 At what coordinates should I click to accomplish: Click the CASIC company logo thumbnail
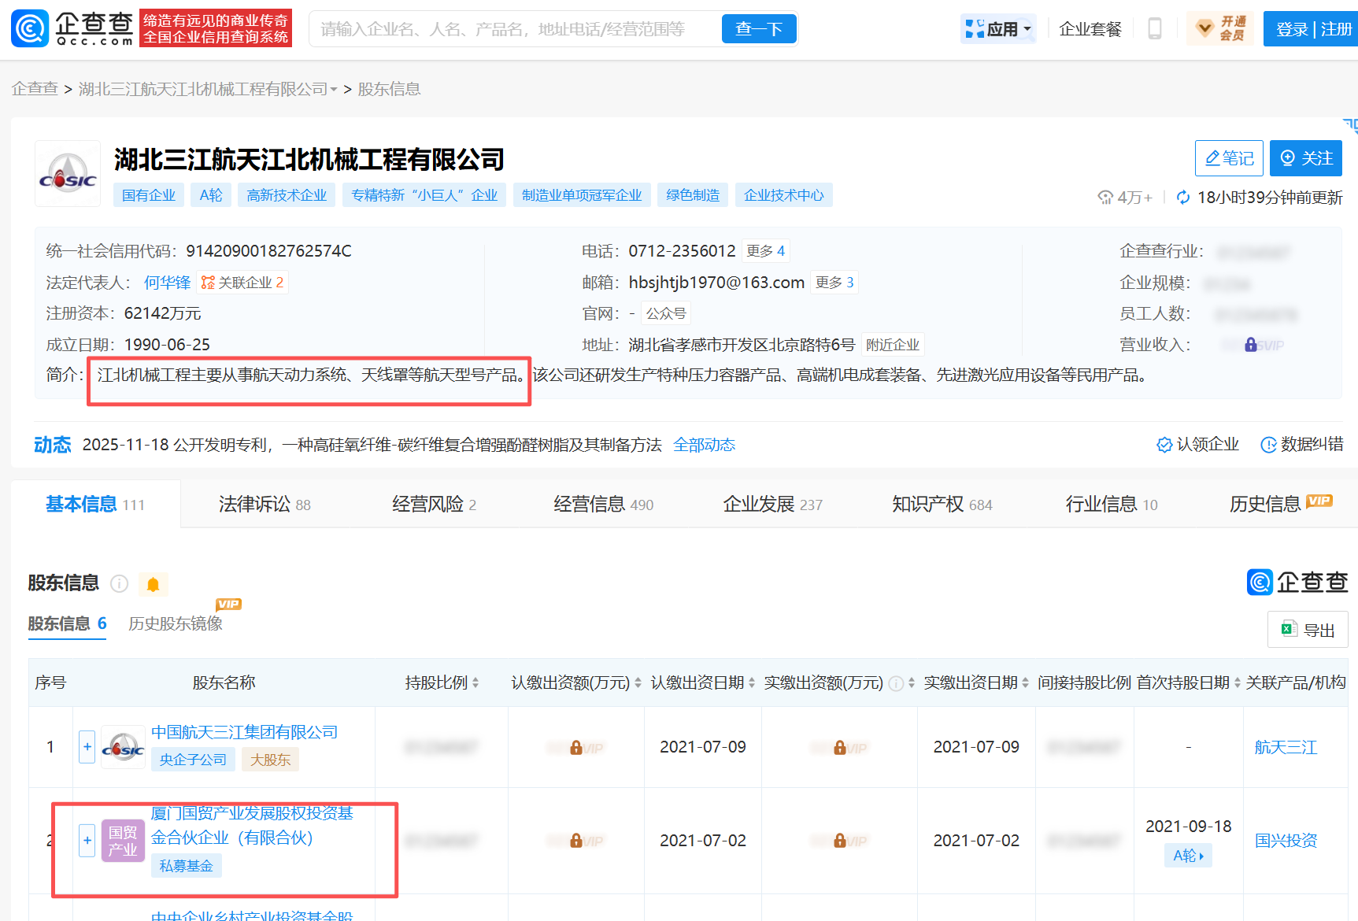pyautogui.click(x=68, y=174)
